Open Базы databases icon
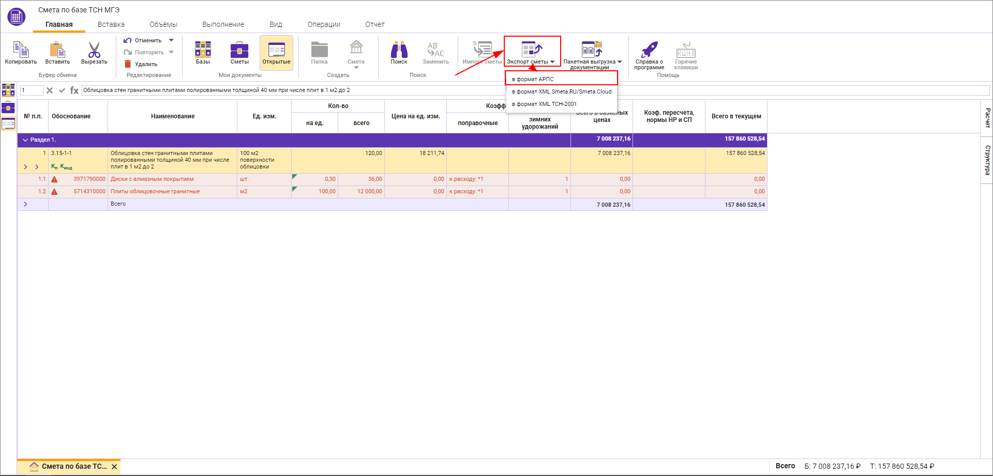Image resolution: width=993 pixels, height=476 pixels. coord(203,49)
